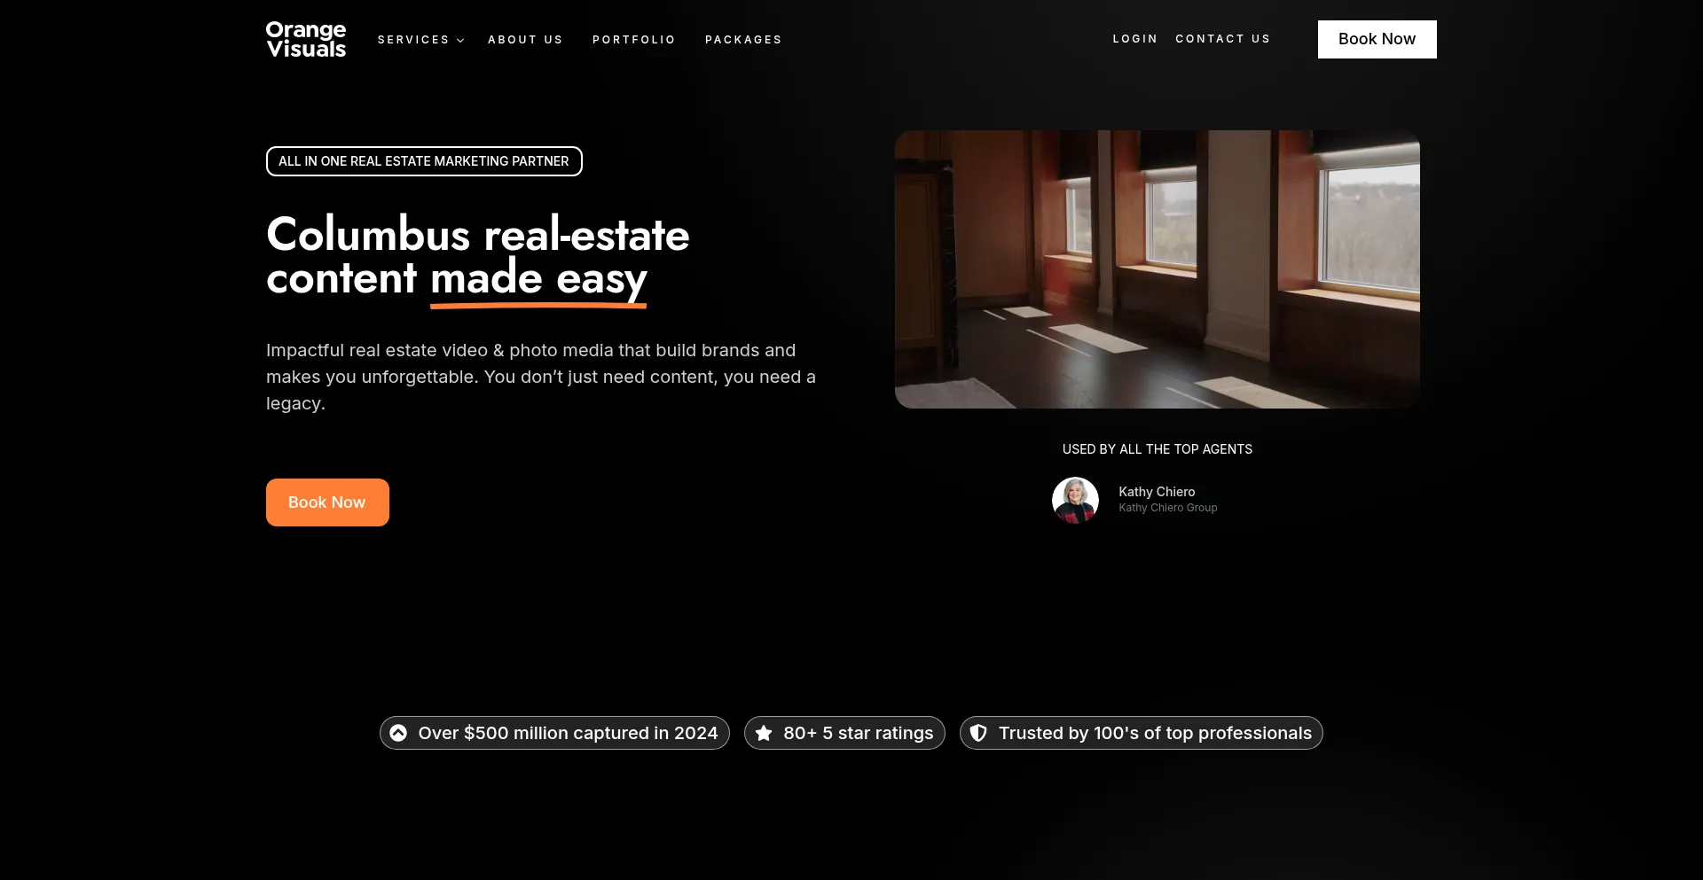This screenshot has width=1703, height=880.
Task: Open the Services menu
Action: [x=413, y=40]
